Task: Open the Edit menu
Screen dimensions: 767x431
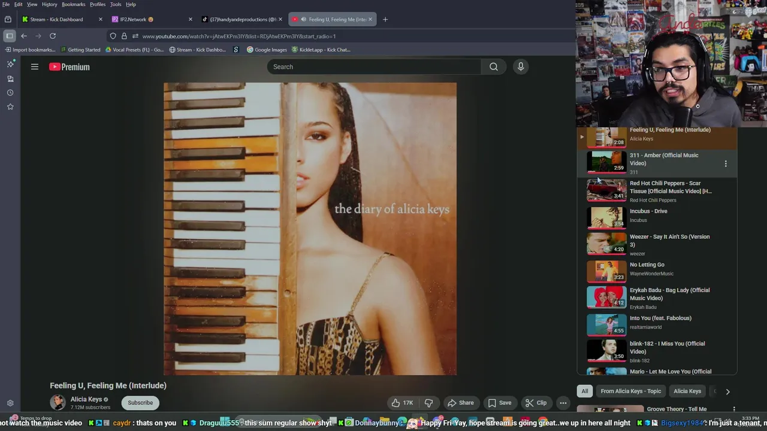Action: tap(19, 4)
